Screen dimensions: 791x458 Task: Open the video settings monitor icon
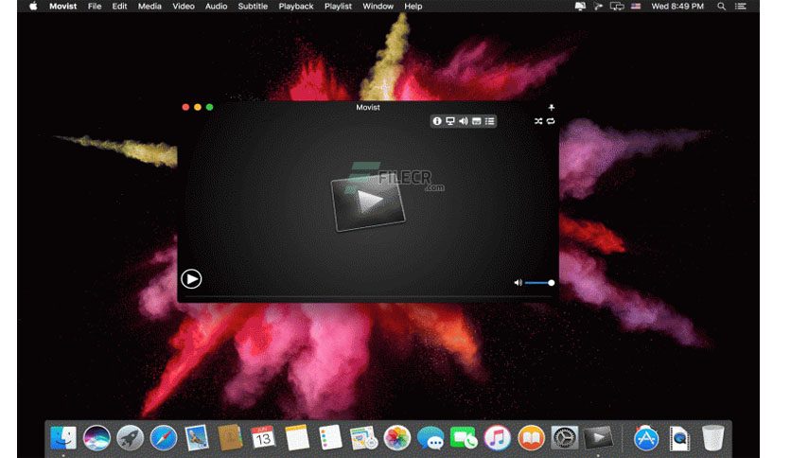(x=450, y=121)
